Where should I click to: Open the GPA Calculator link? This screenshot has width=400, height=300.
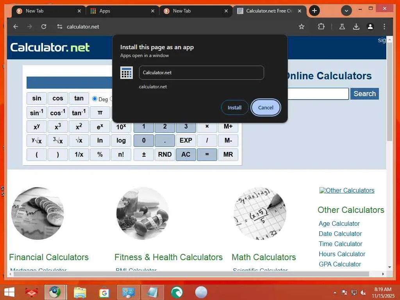pos(340,264)
